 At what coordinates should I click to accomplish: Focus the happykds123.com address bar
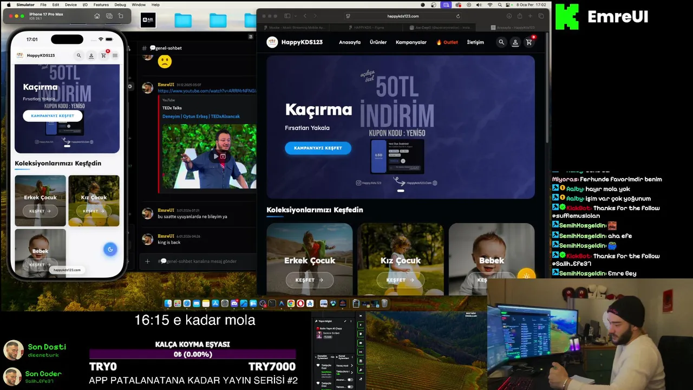[403, 16]
